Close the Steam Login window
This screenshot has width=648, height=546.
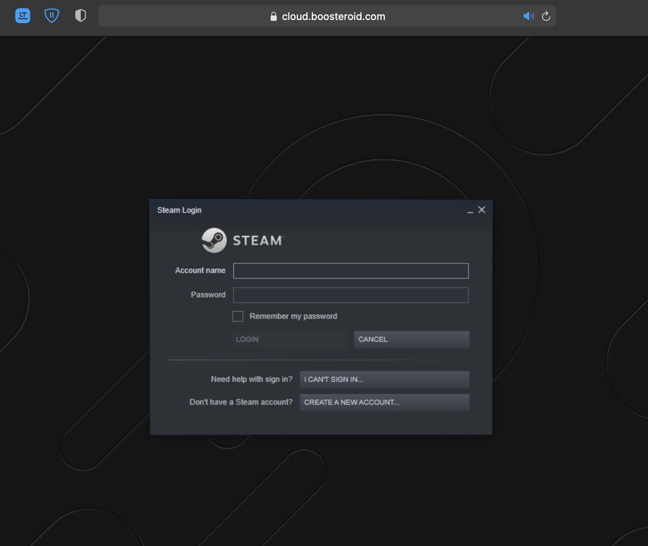pos(482,210)
